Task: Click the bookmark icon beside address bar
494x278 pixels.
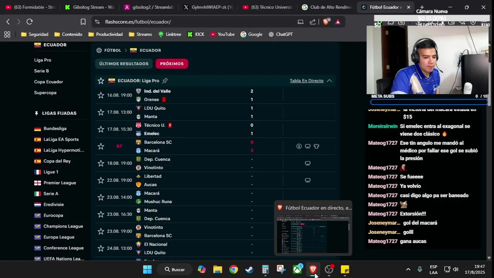Action: (x=83, y=22)
